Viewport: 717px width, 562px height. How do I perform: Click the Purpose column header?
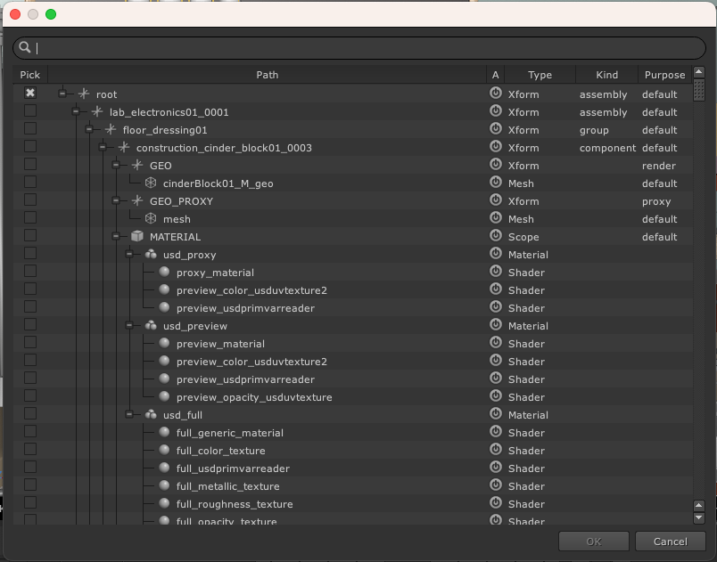point(664,75)
